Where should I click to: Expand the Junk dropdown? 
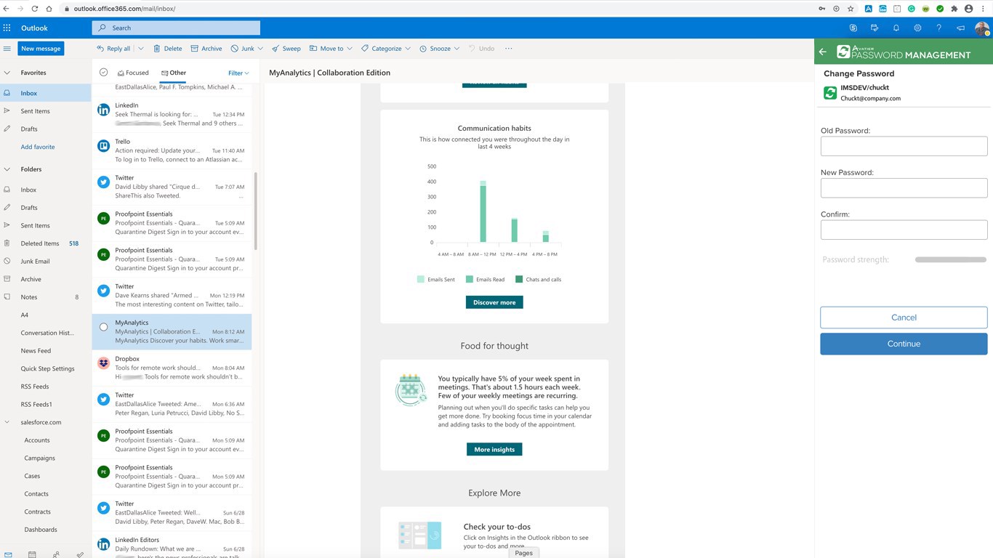pos(260,49)
